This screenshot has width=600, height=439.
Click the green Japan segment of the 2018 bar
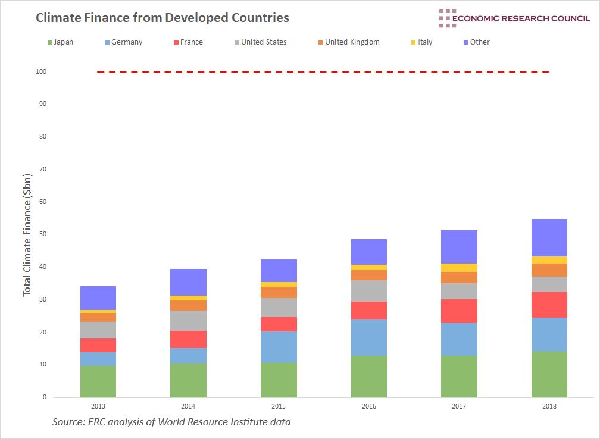(x=549, y=375)
